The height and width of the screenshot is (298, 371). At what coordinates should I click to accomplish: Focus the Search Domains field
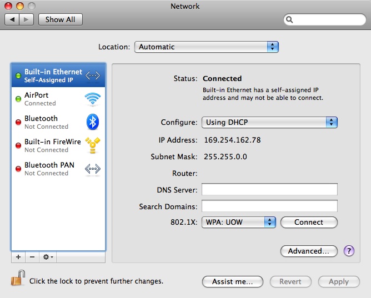(269, 206)
